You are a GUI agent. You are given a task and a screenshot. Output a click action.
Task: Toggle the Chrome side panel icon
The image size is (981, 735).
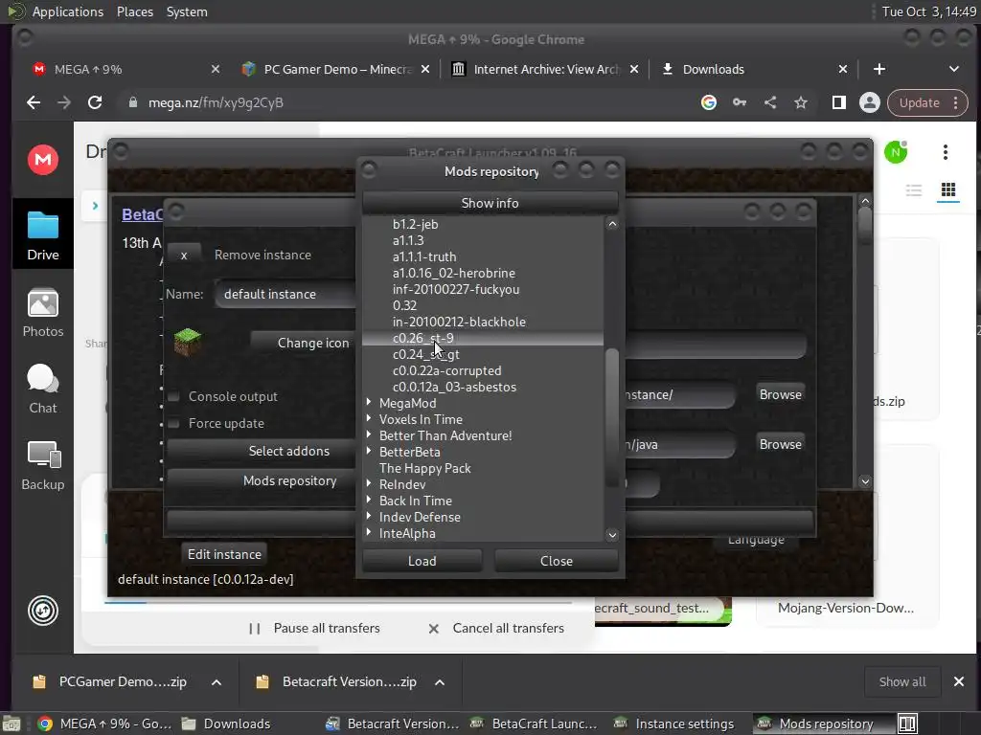tap(839, 102)
